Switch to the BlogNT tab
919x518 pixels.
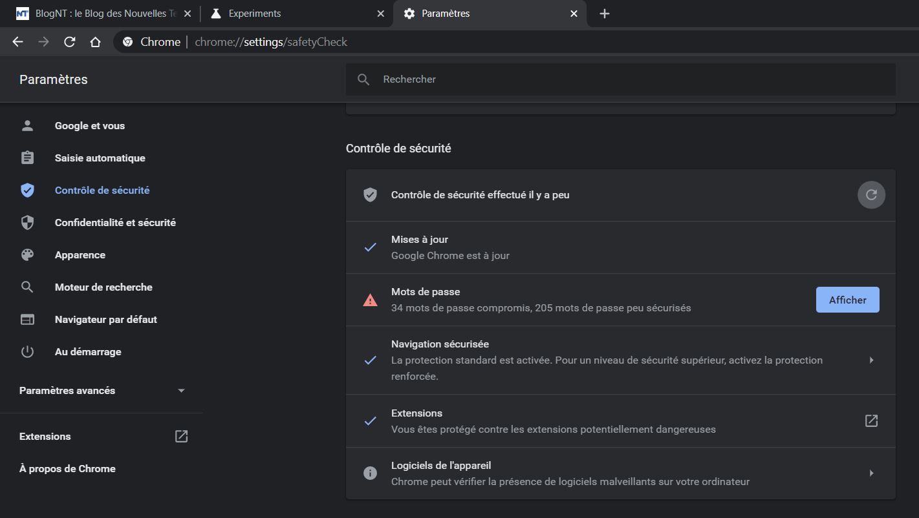pyautogui.click(x=97, y=14)
